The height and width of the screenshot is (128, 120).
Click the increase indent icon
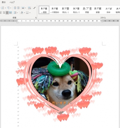click(x=18, y=8)
